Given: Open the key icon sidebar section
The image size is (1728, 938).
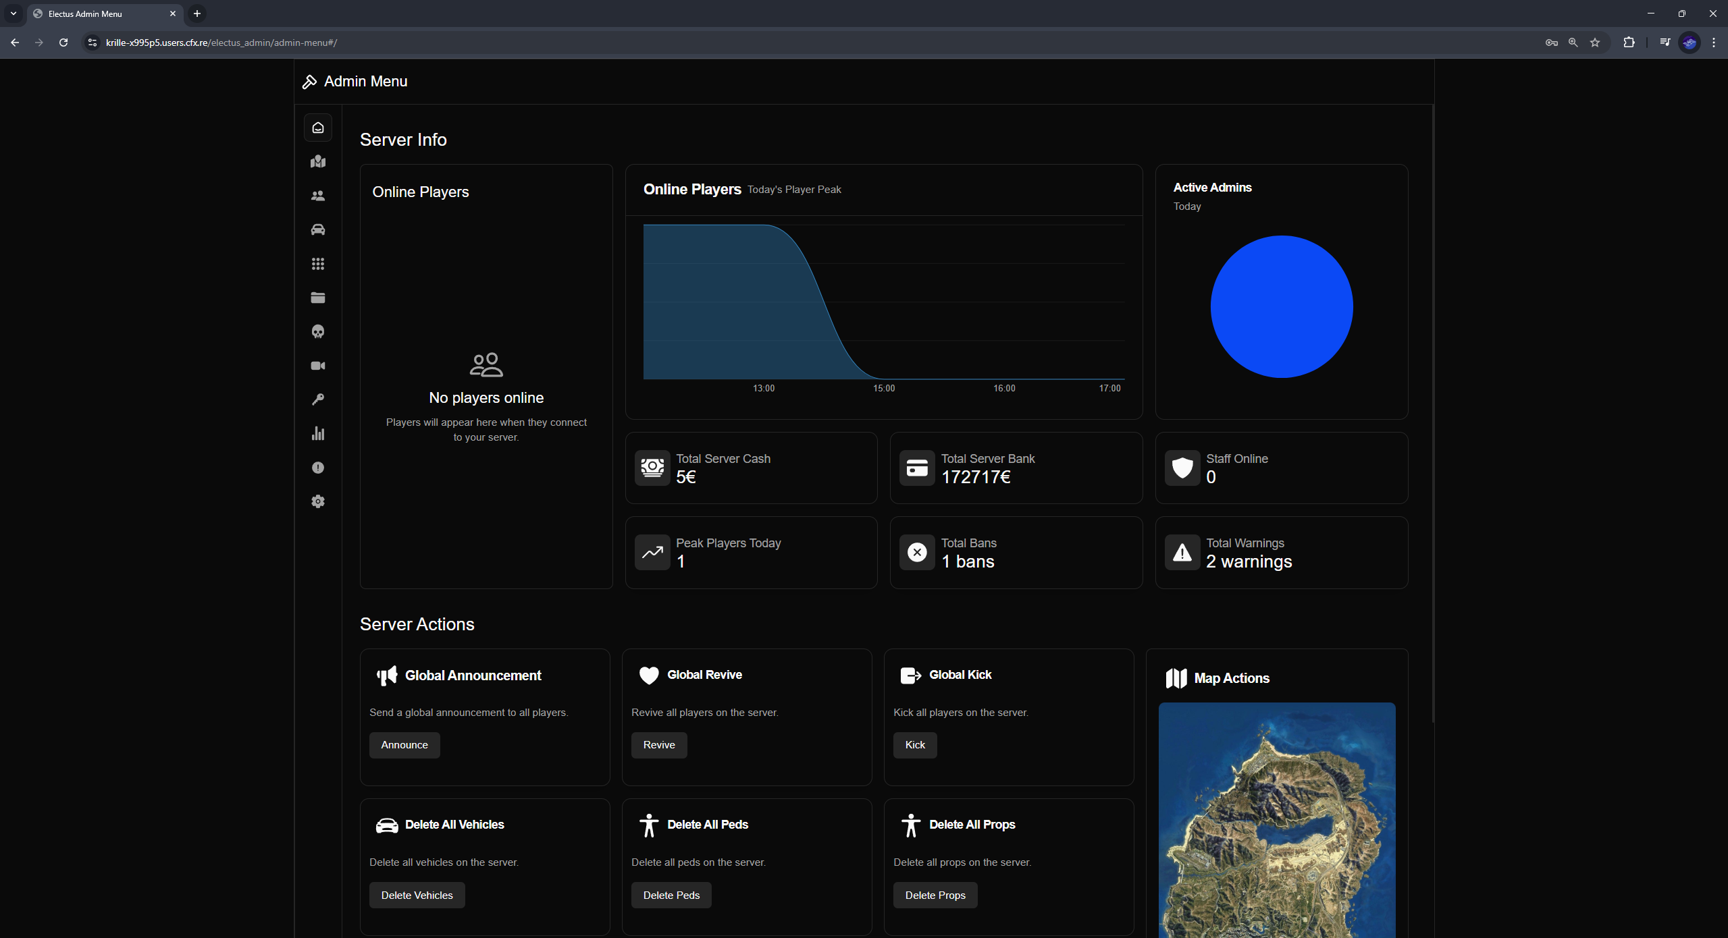Looking at the screenshot, I should point(317,399).
